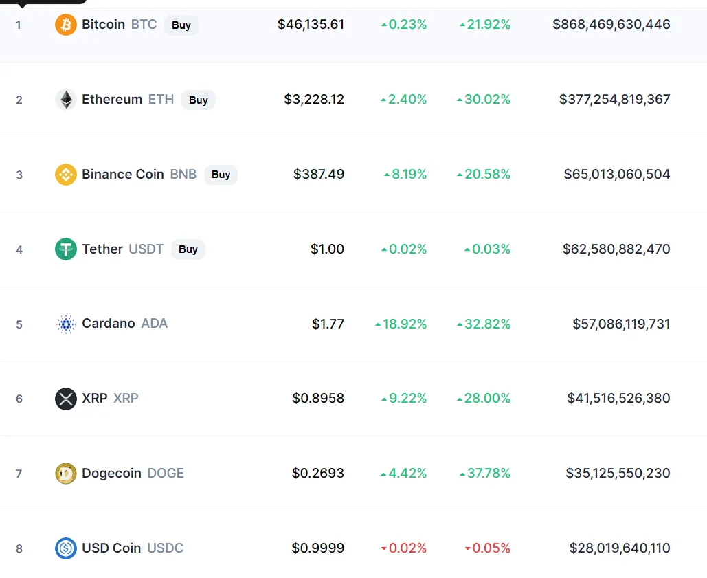The image size is (707, 578).
Task: Click Ethereum market cap $377,254,819,367
Action: pyautogui.click(x=614, y=99)
